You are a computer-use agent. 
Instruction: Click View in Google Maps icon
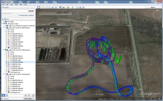coord(84,7)
